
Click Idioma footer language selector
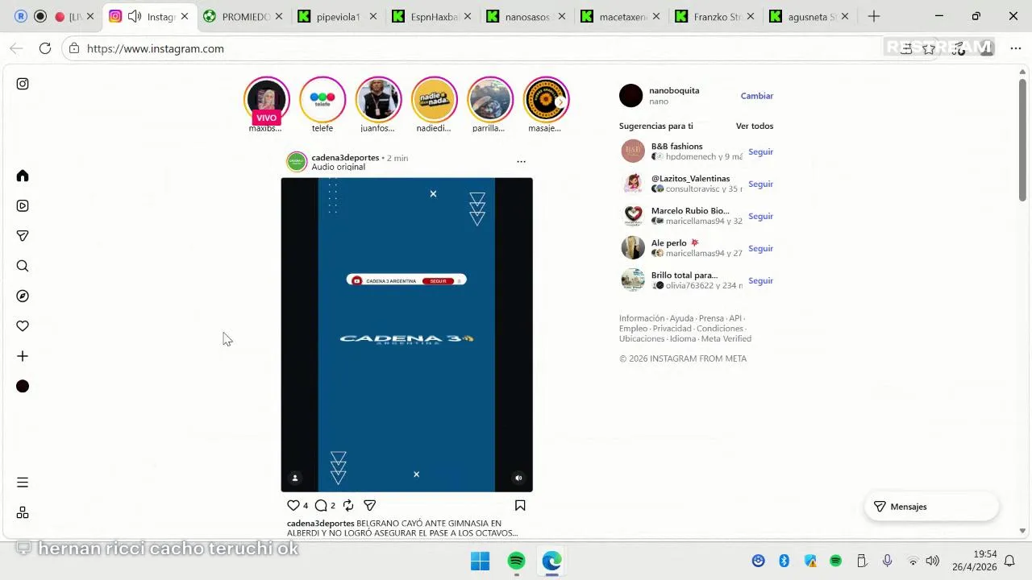(x=683, y=339)
